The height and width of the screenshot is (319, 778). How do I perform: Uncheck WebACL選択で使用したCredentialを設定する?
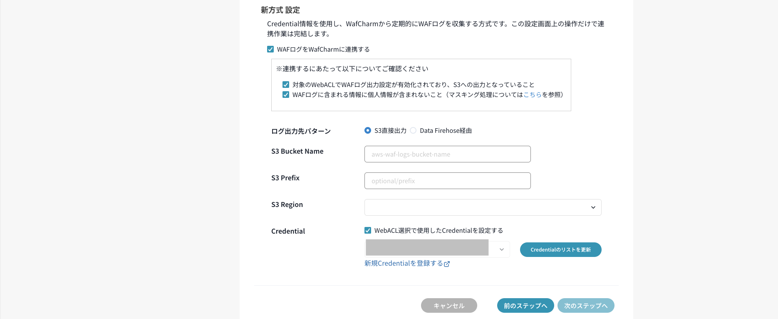368,230
